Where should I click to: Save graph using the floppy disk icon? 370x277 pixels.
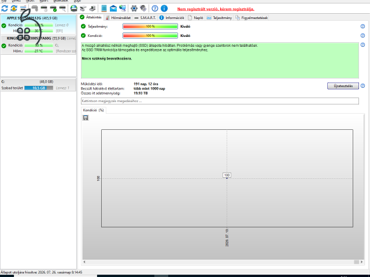(86, 118)
